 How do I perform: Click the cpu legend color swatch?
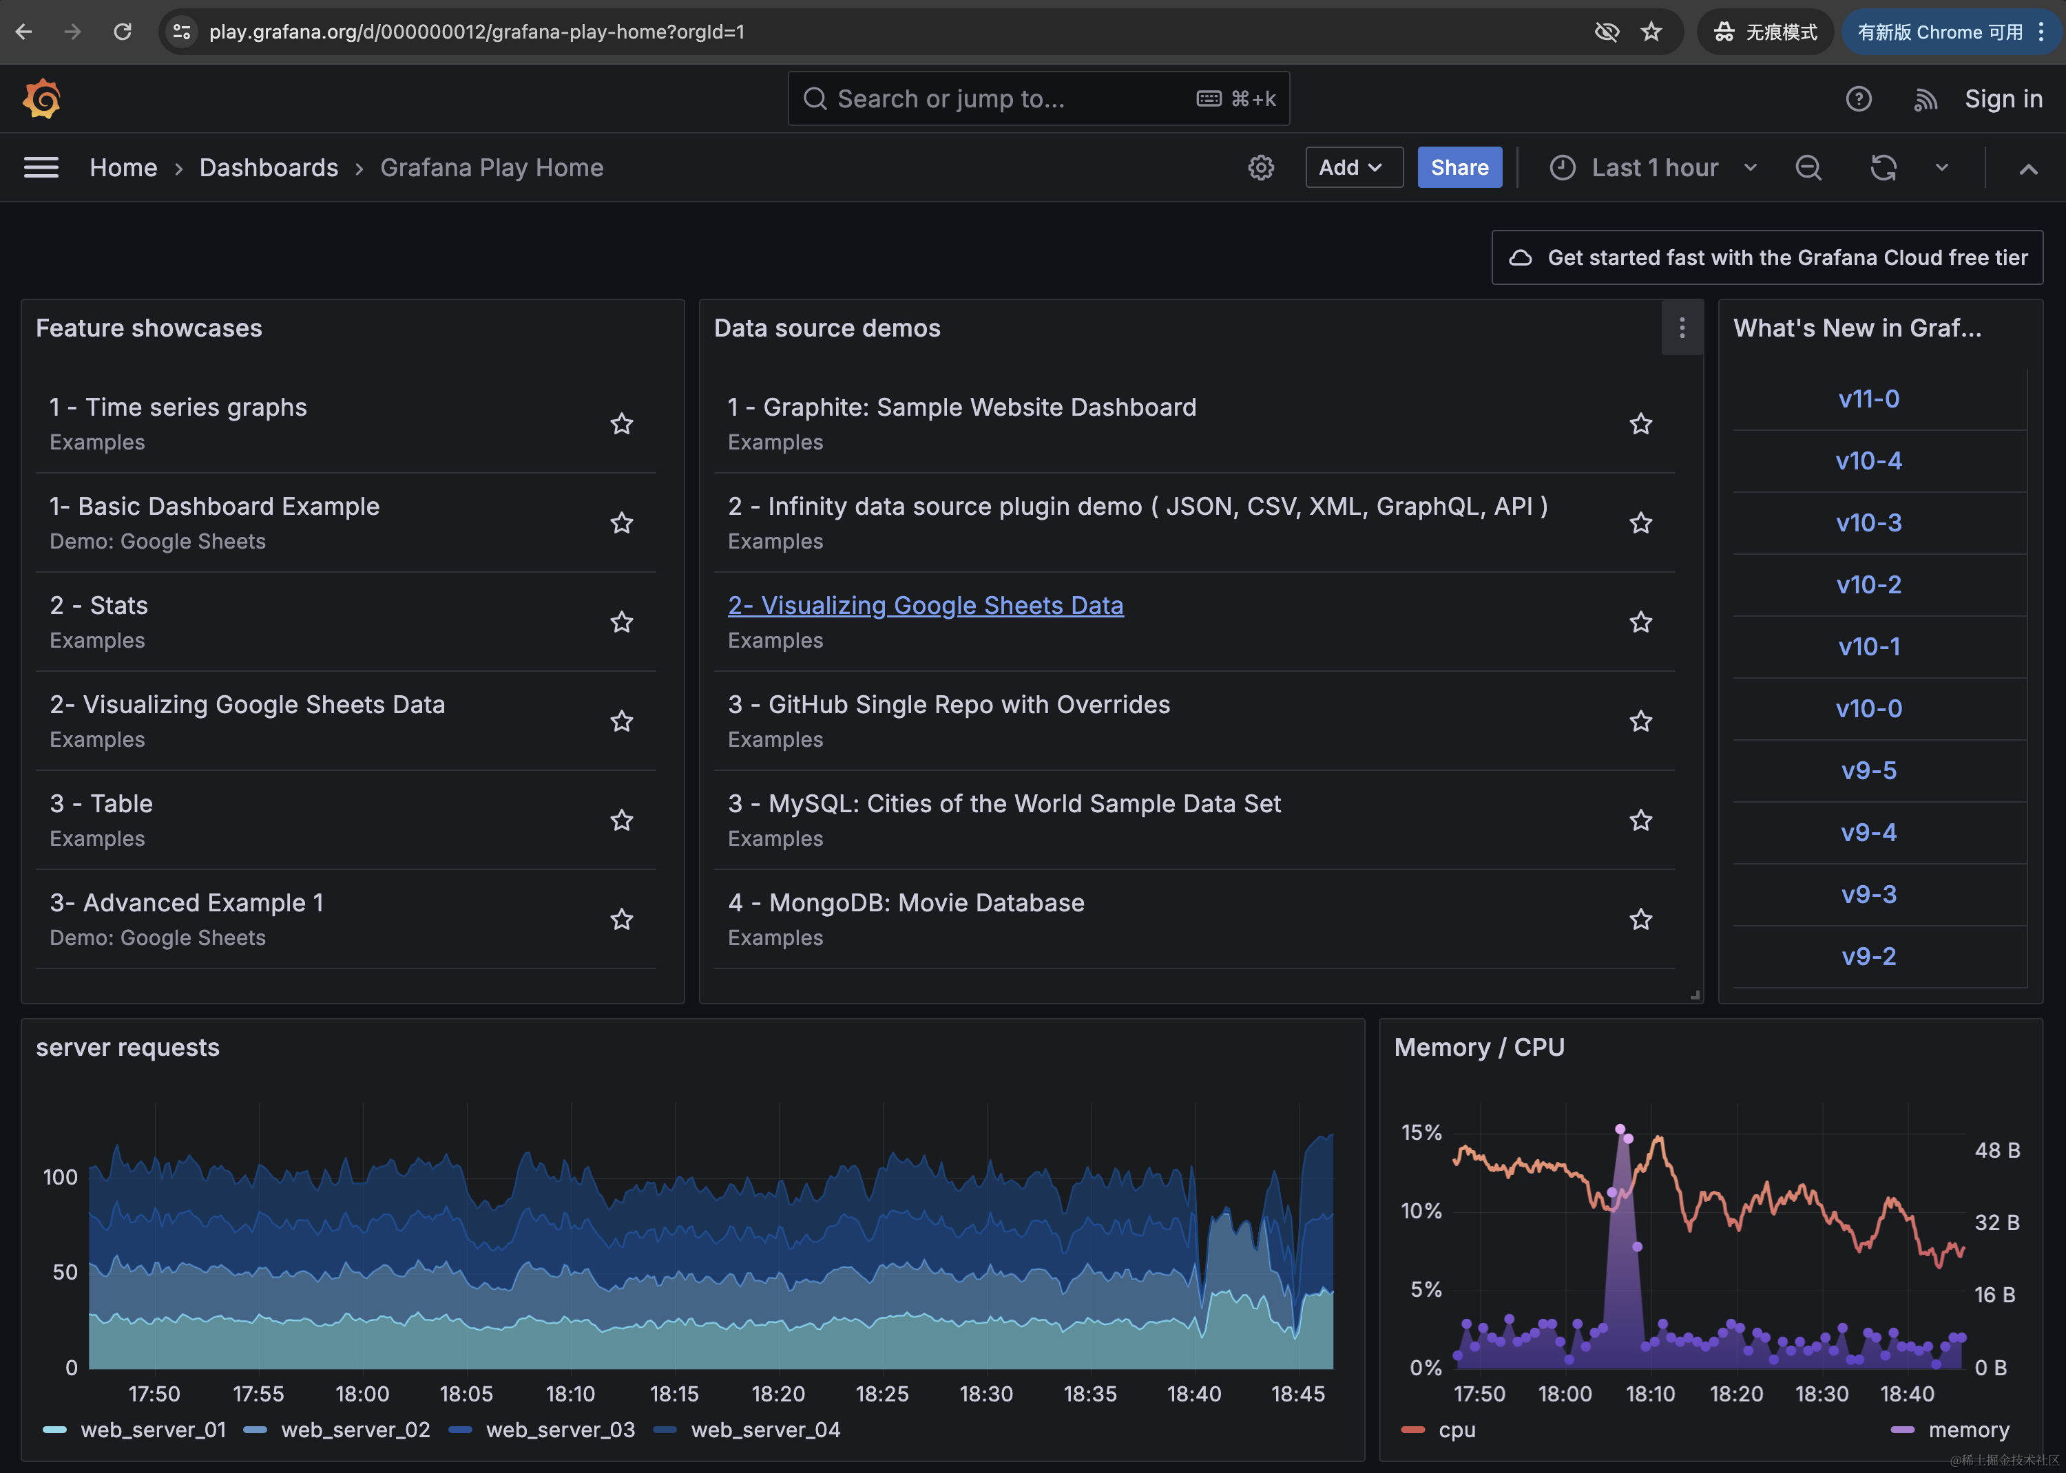[x=1412, y=1430]
